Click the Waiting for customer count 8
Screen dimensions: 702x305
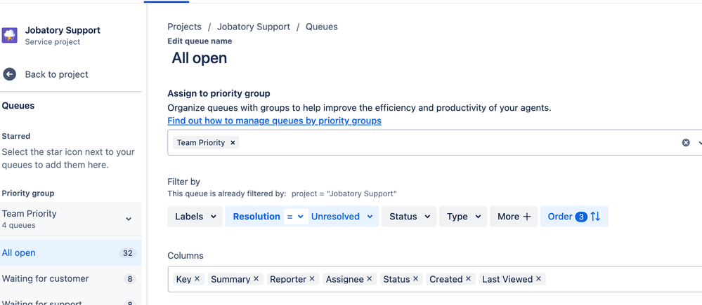tap(130, 279)
